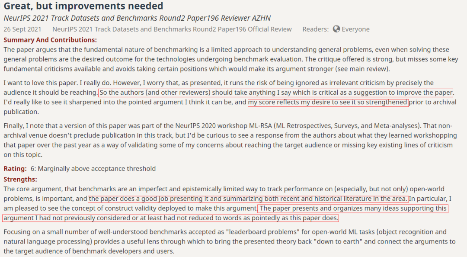The width and height of the screenshot is (467, 257).
Task: Click the paragraph starting 'Focusing on a small number'
Action: click(x=230, y=241)
